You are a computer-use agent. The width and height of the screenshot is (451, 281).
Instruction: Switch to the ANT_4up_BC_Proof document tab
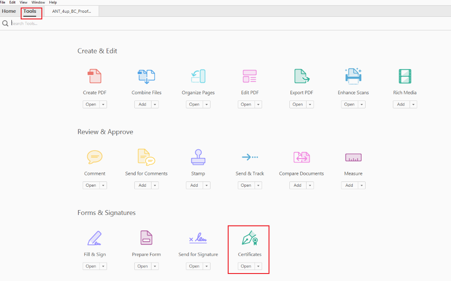[72, 11]
